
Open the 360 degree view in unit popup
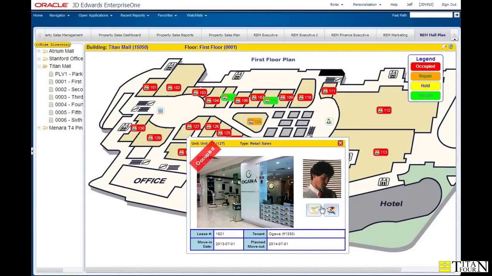tap(314, 210)
